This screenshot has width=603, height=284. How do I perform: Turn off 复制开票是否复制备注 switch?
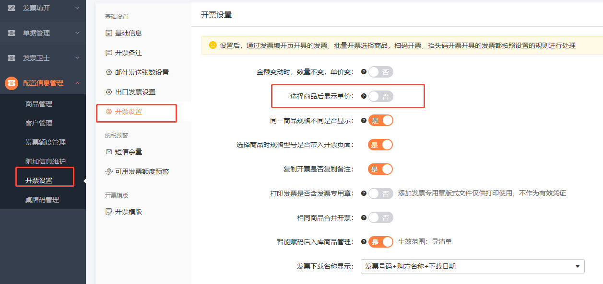point(380,169)
